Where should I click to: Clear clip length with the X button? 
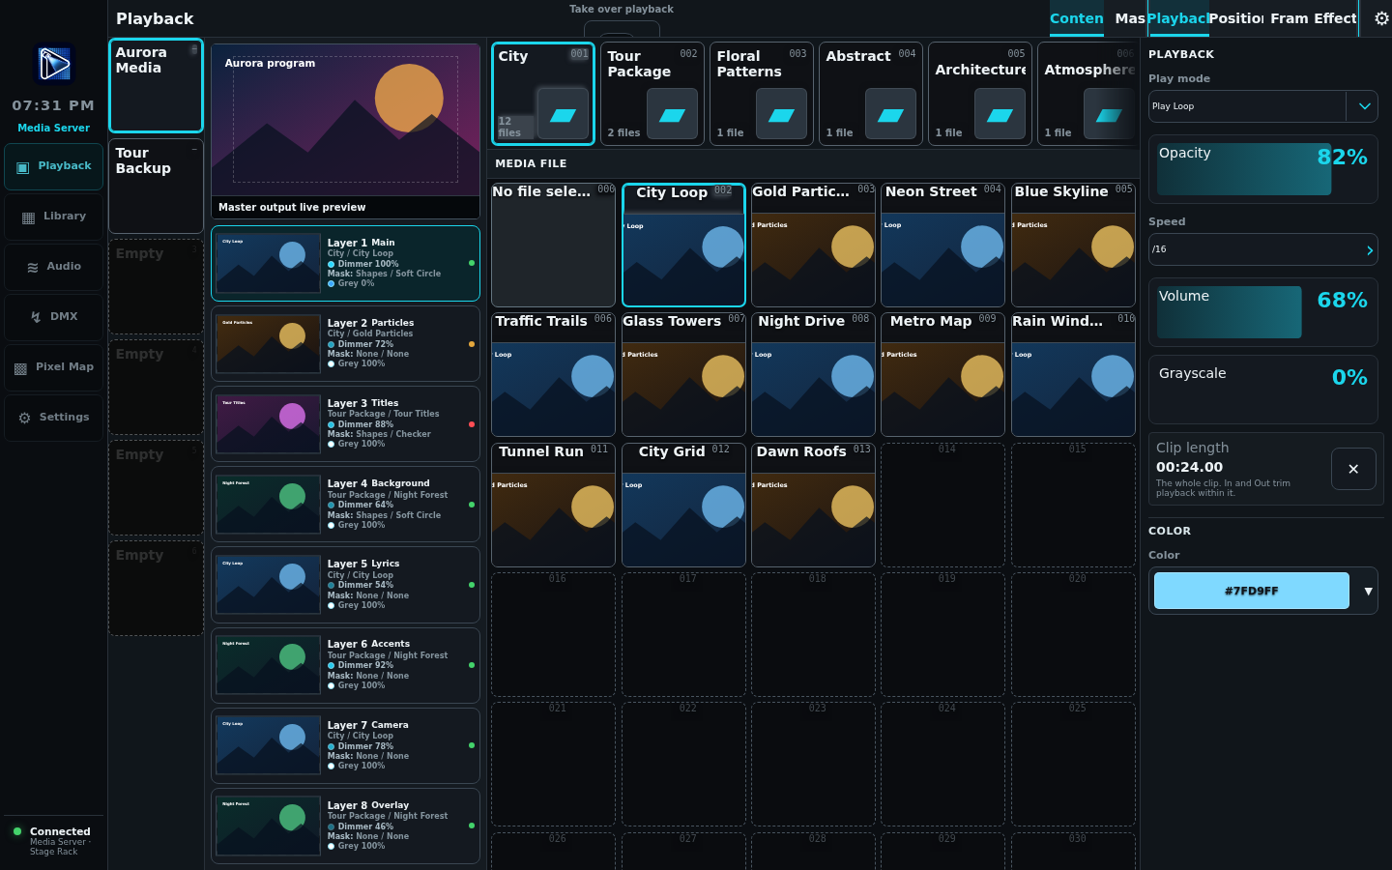pos(1353,469)
